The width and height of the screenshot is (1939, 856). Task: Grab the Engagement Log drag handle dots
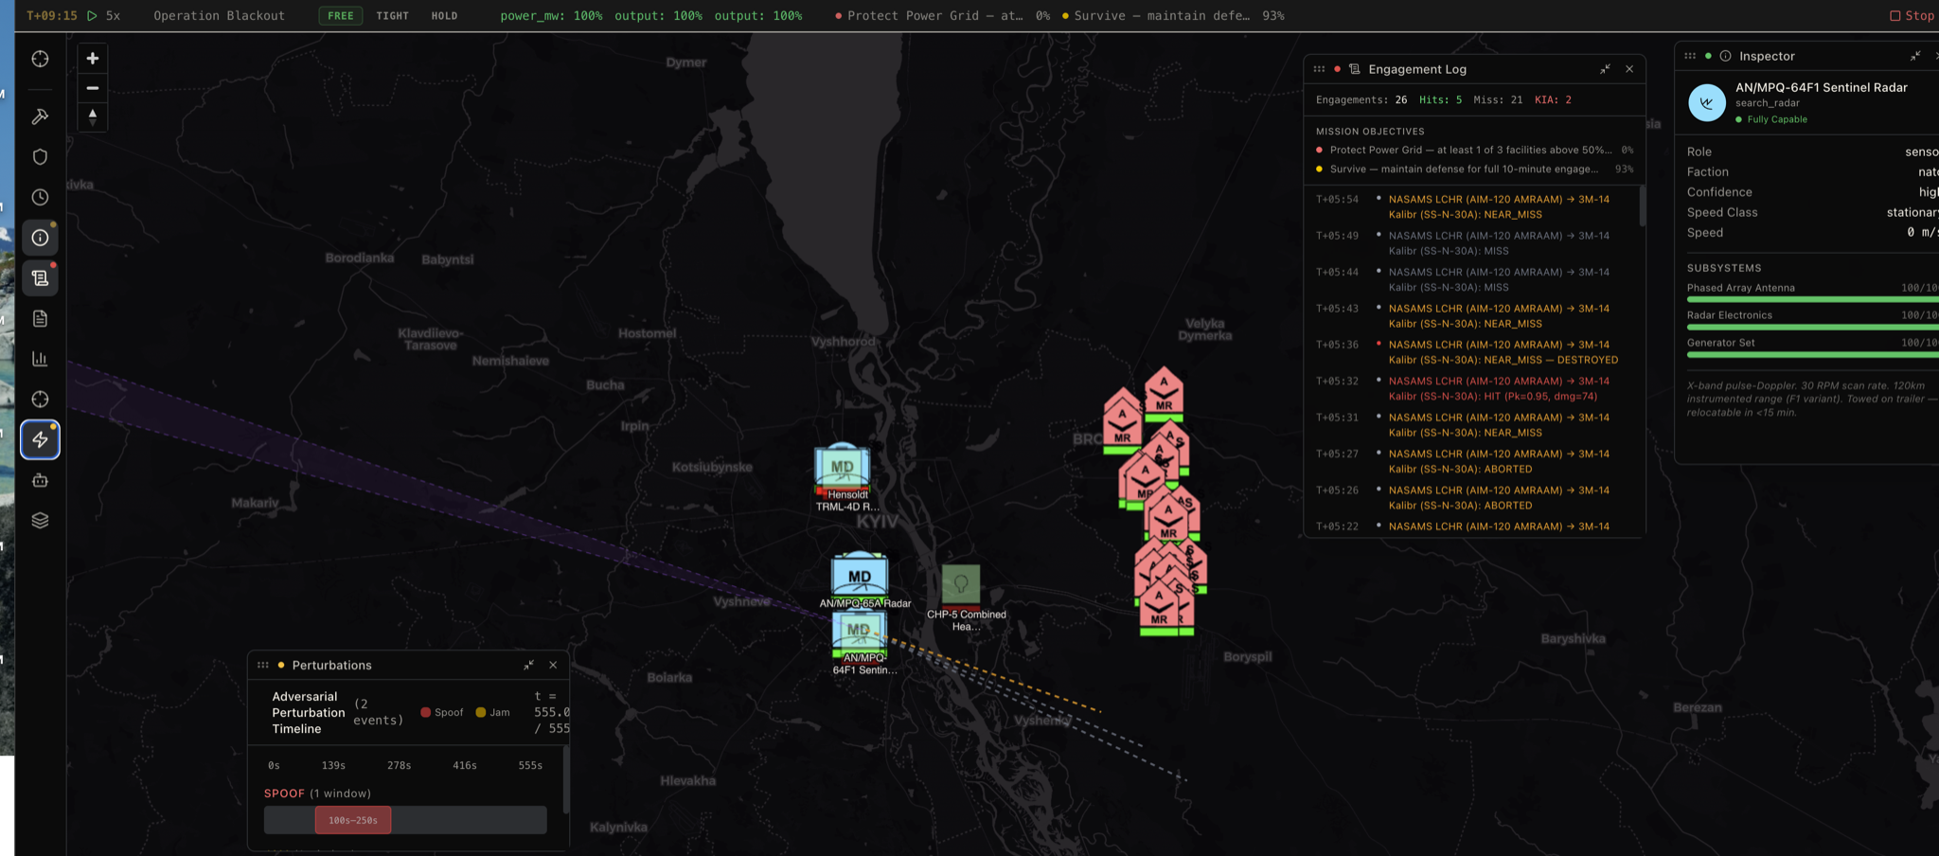(1319, 69)
